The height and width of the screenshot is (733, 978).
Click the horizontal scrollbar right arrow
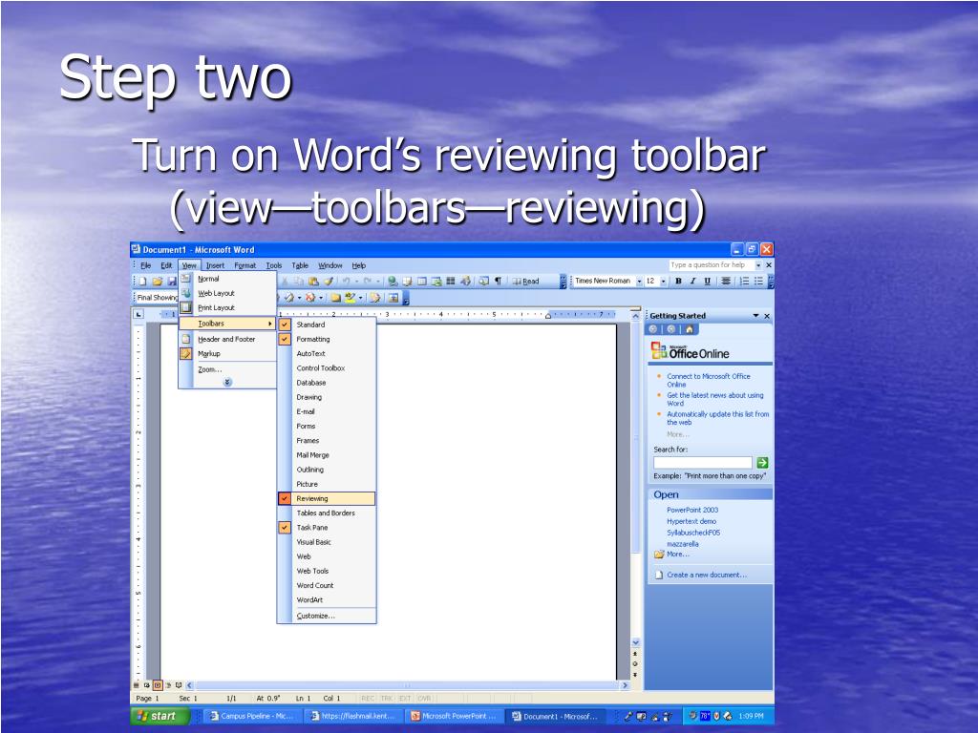click(x=625, y=685)
